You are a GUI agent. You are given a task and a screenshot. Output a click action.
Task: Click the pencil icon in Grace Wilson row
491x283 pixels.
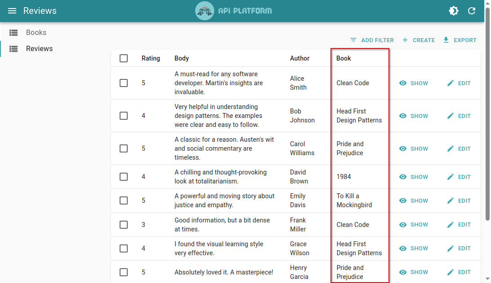[450, 248]
